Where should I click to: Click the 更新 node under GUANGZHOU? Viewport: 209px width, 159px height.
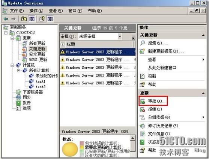point(27,38)
